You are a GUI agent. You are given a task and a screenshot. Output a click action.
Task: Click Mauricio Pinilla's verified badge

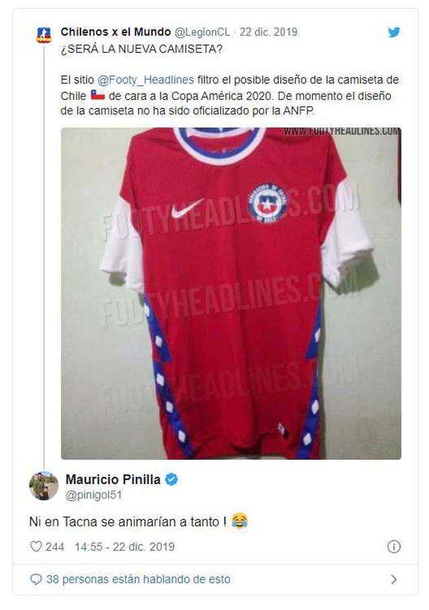172,479
